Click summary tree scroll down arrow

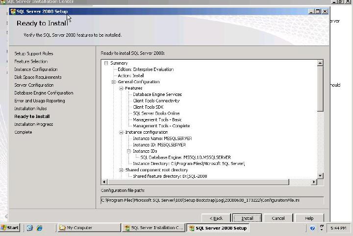320,176
